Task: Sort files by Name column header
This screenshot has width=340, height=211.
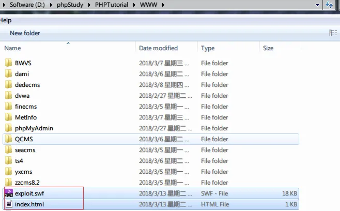Action: coord(12,48)
